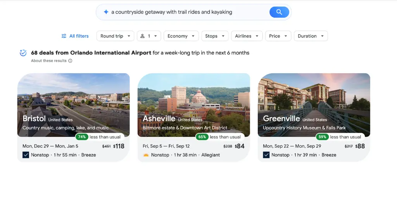
Task: Open the passengers count dropdown
Action: [149, 36]
